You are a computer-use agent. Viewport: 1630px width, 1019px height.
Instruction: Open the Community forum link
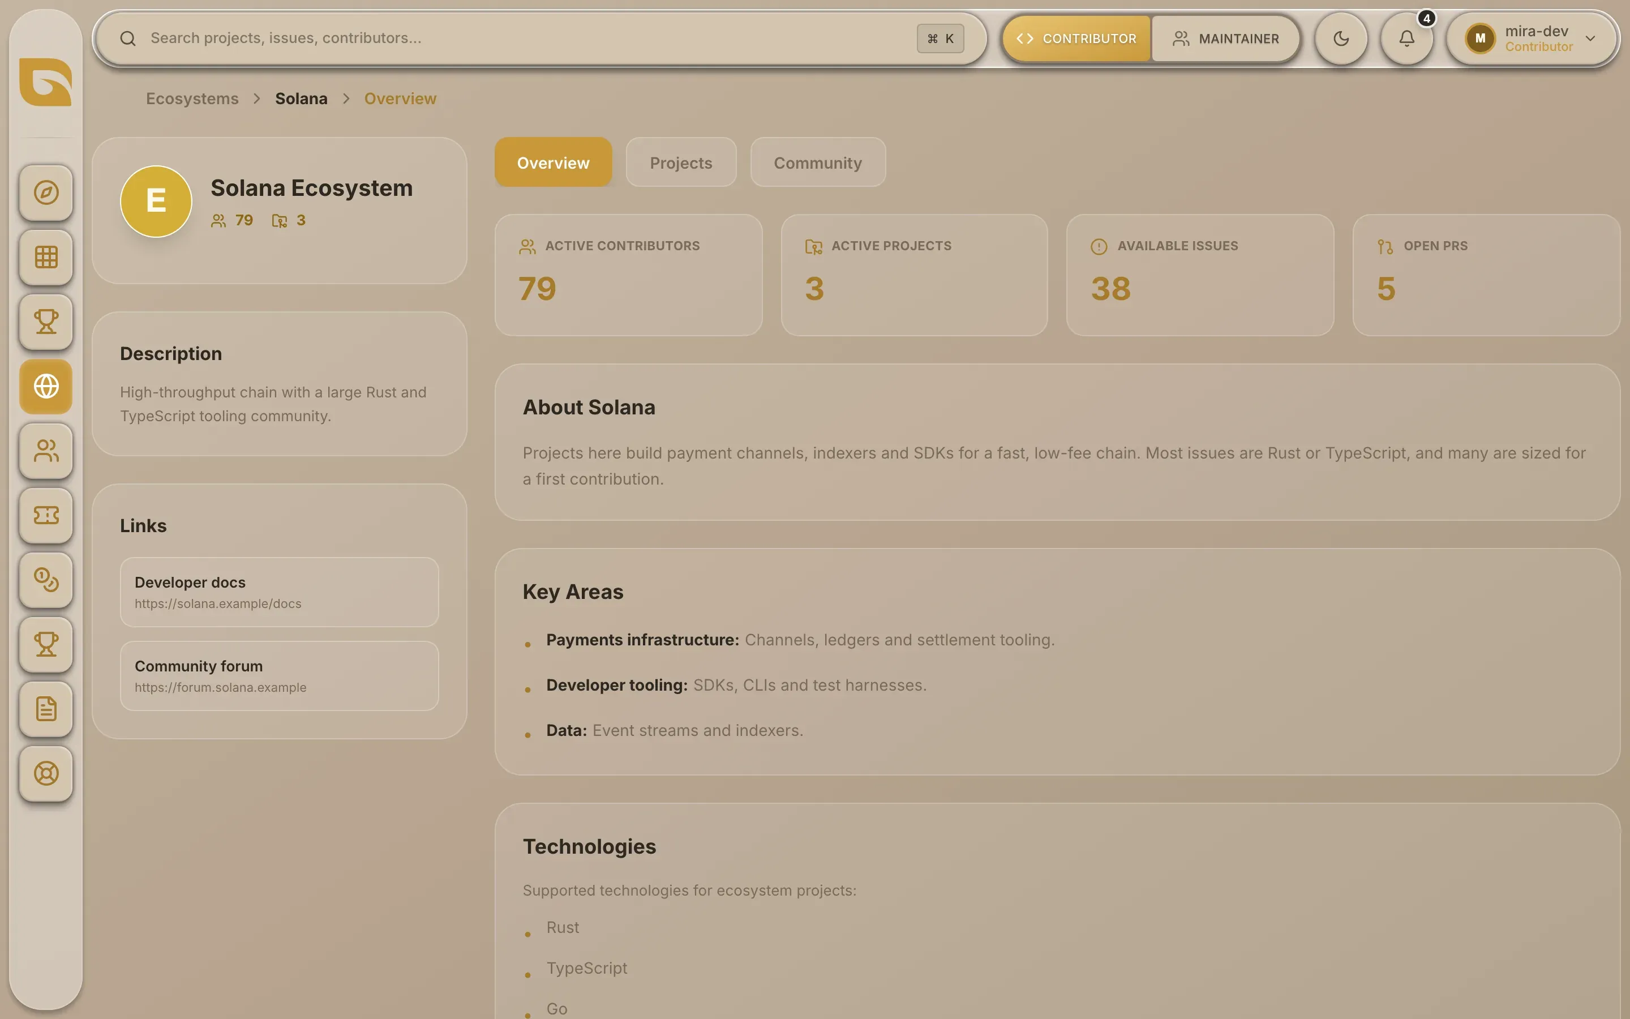tap(280, 675)
